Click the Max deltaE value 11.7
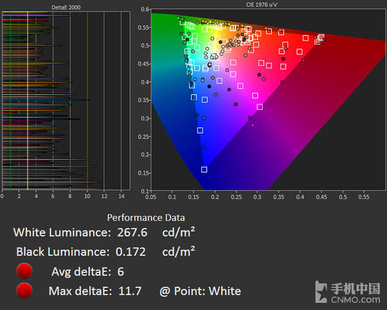Screen dimensions: 387x310 (130, 291)
